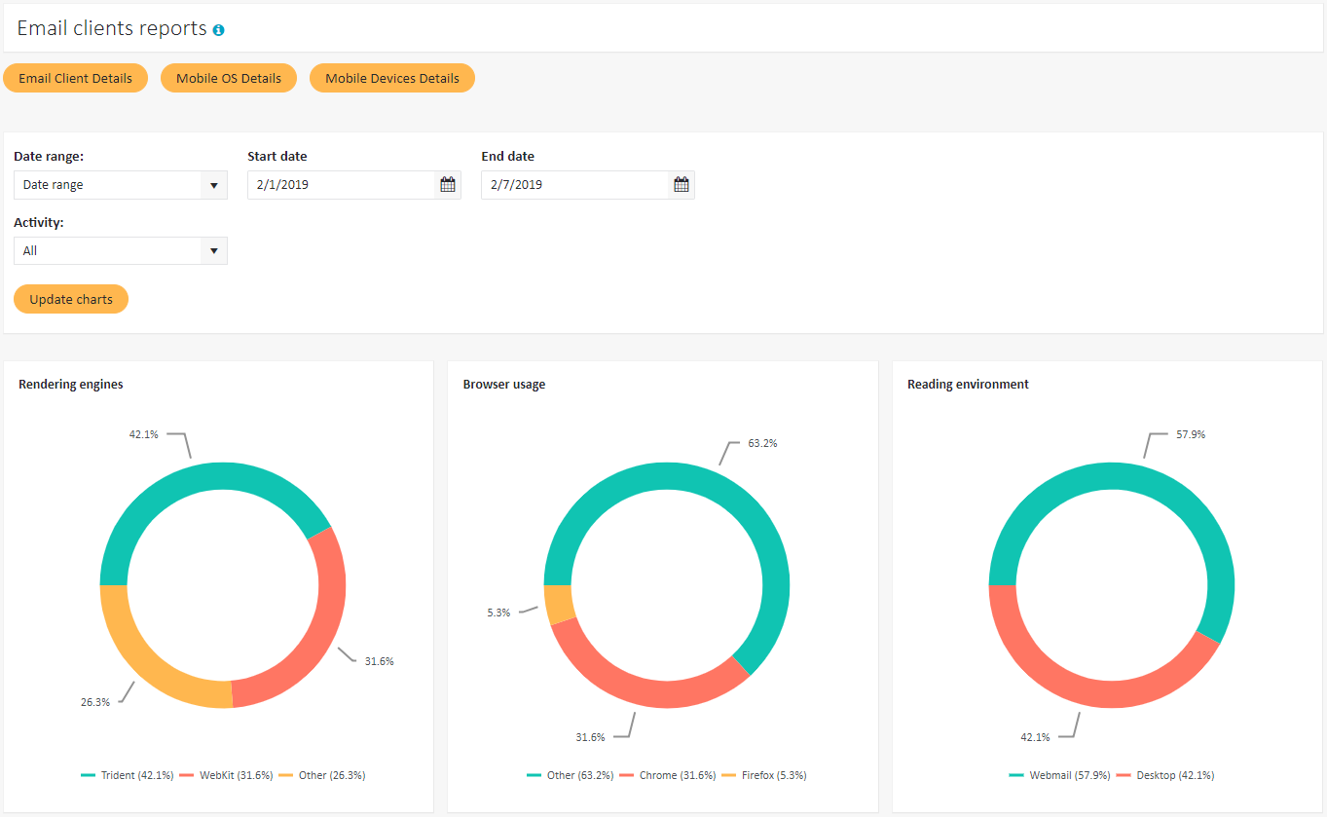Screen dimensions: 1327x817
Task: Select the red Chrome donut segment
Action: (643, 686)
